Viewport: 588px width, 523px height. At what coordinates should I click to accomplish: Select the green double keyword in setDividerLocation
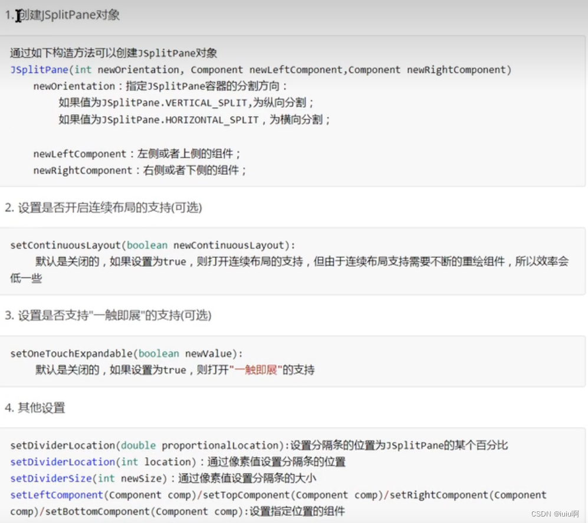click(138, 445)
